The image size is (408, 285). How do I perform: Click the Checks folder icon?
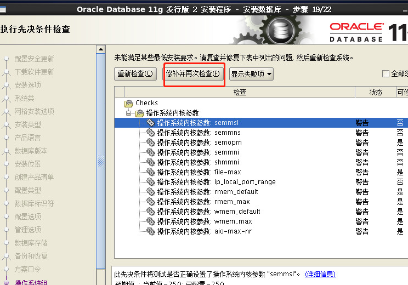pyautogui.click(x=128, y=103)
